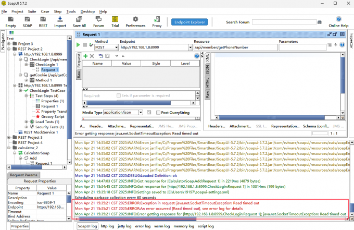Toggle Sets if parameter is required checkbox
Image resolution: width=354 pixels, height=230 pixels.
119,95
